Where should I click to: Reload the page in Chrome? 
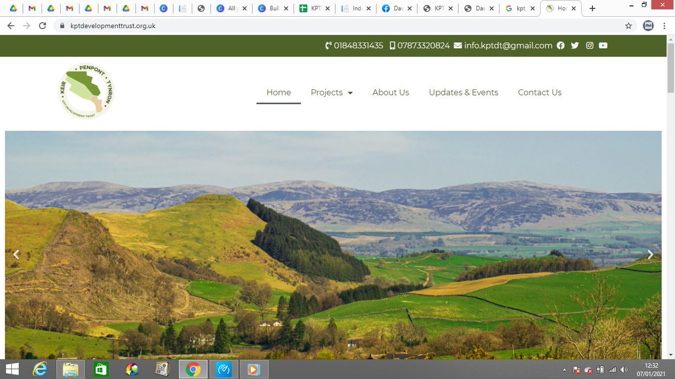pos(43,25)
